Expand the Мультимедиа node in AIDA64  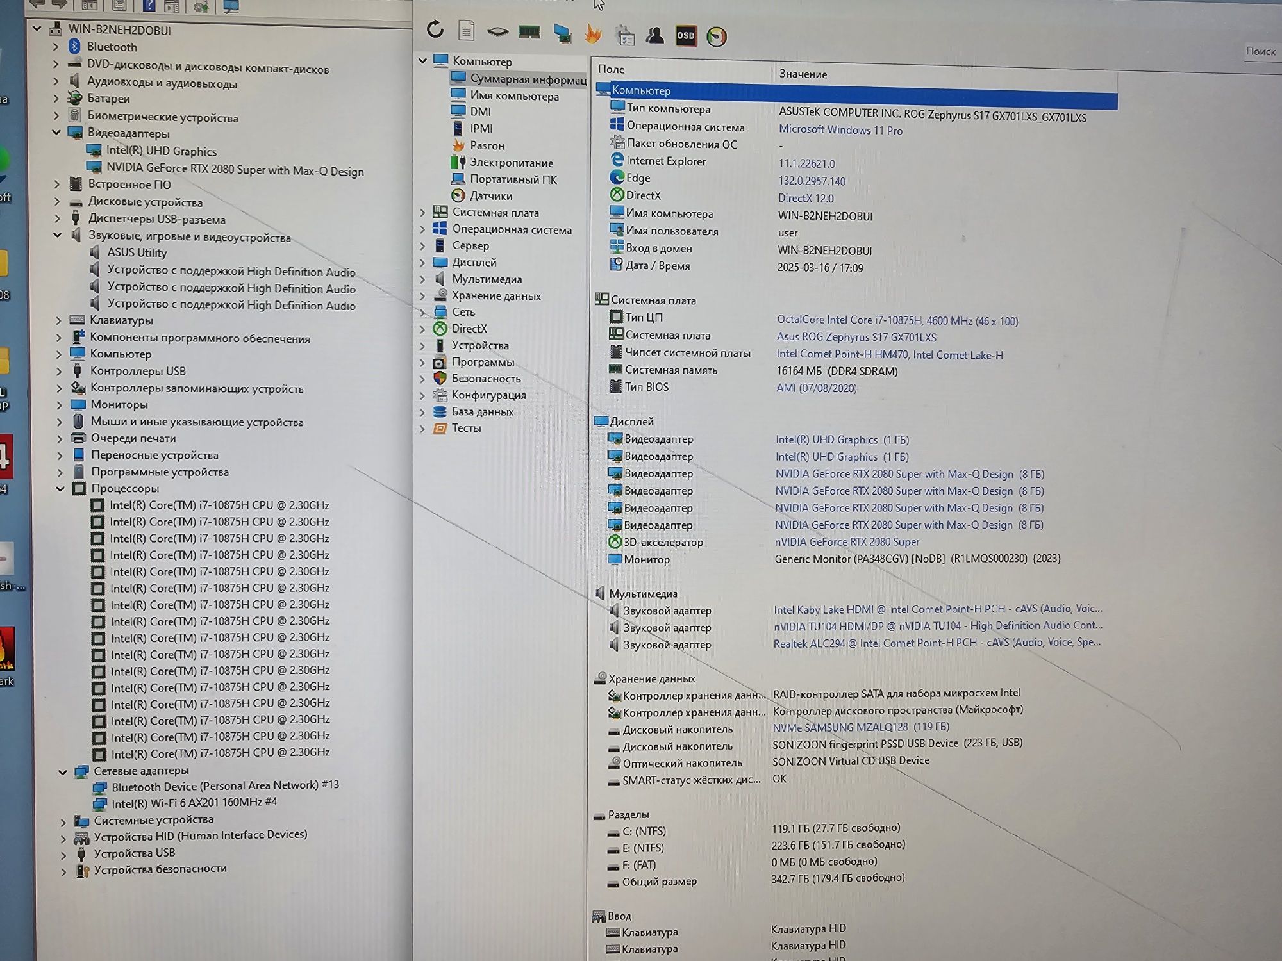(x=422, y=279)
